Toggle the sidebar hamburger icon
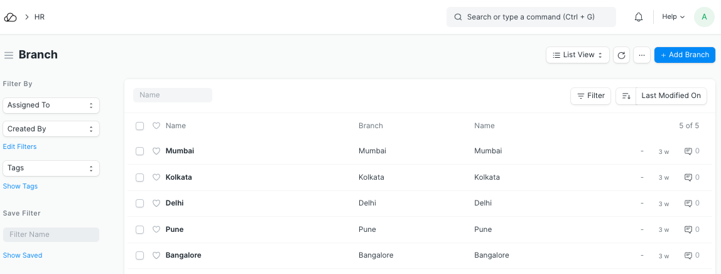 pyautogui.click(x=9, y=55)
